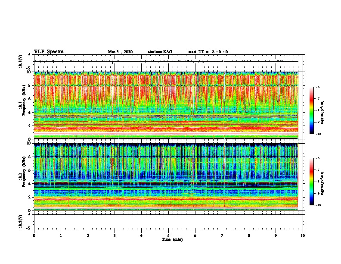Viewport: 341px width, 264px height.
Task: Click the "start UT = 8 : 0 : 0" text
Action: [x=208, y=52]
